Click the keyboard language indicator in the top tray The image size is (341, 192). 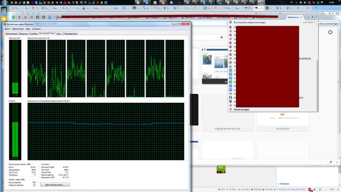[291, 3]
